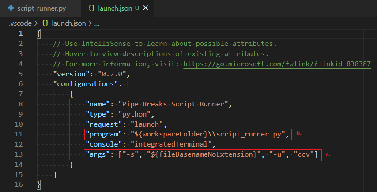Screen dimensions: 377x192
Task: Open the launch.json breadcrumb item
Action: coord(69,23)
